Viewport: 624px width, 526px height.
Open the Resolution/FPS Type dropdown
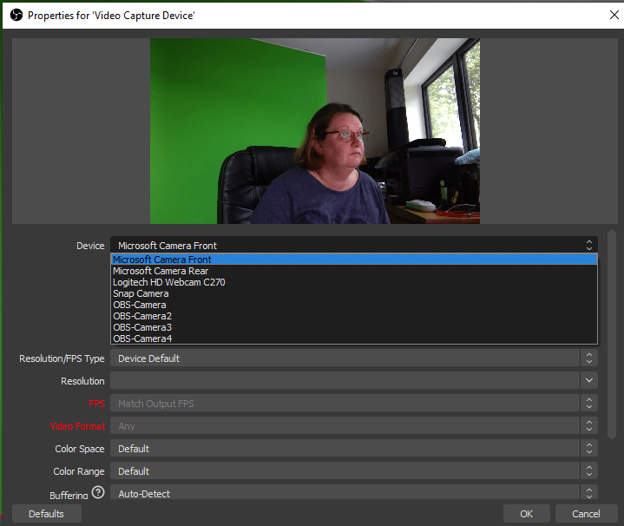pos(353,358)
